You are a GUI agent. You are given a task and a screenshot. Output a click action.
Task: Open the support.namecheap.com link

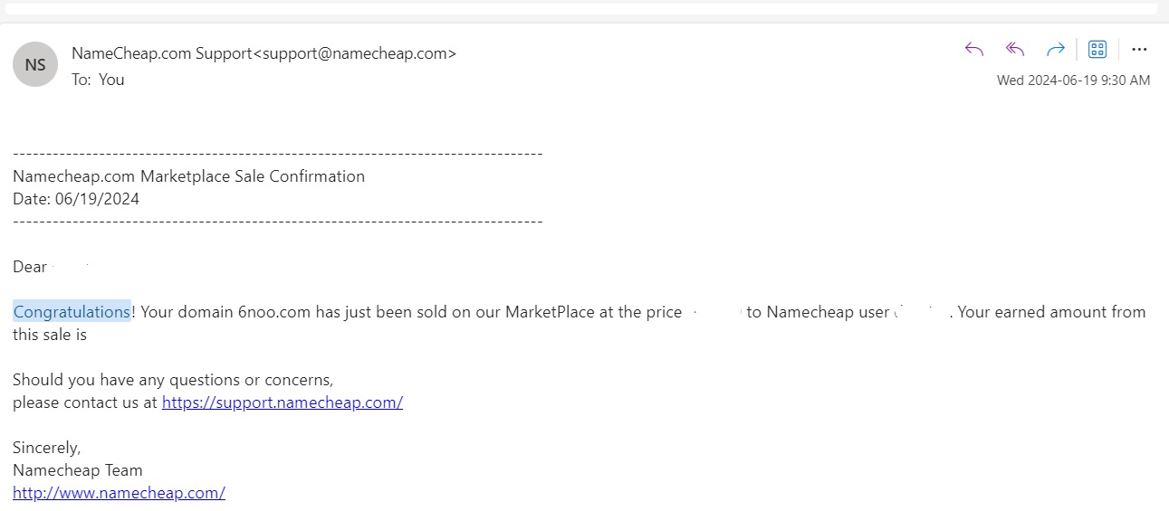283,402
